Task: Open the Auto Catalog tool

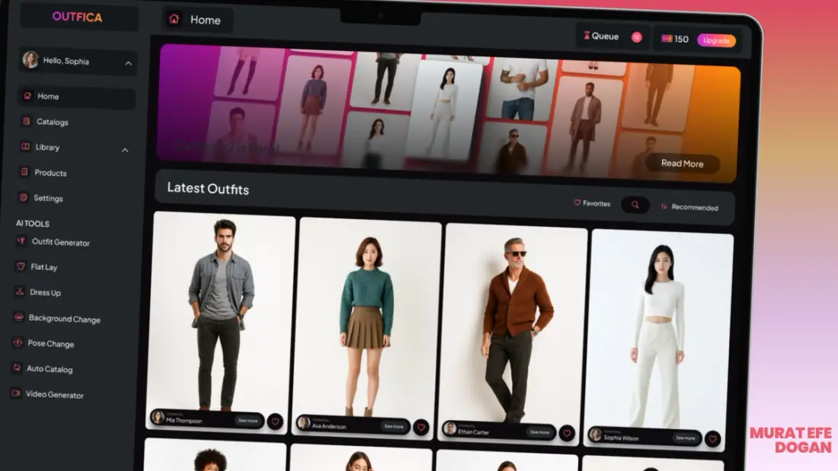Action: pos(50,369)
